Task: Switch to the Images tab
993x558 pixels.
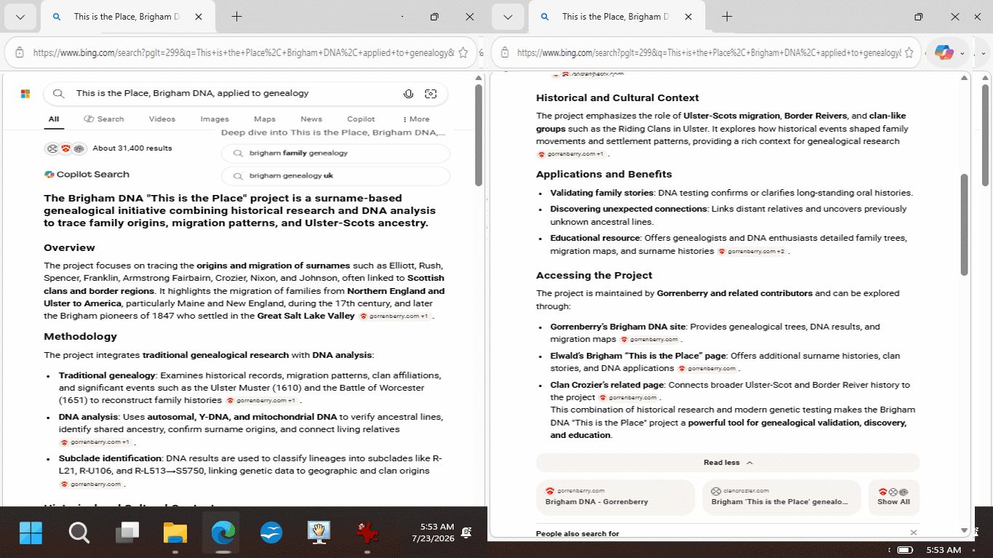Action: [215, 119]
